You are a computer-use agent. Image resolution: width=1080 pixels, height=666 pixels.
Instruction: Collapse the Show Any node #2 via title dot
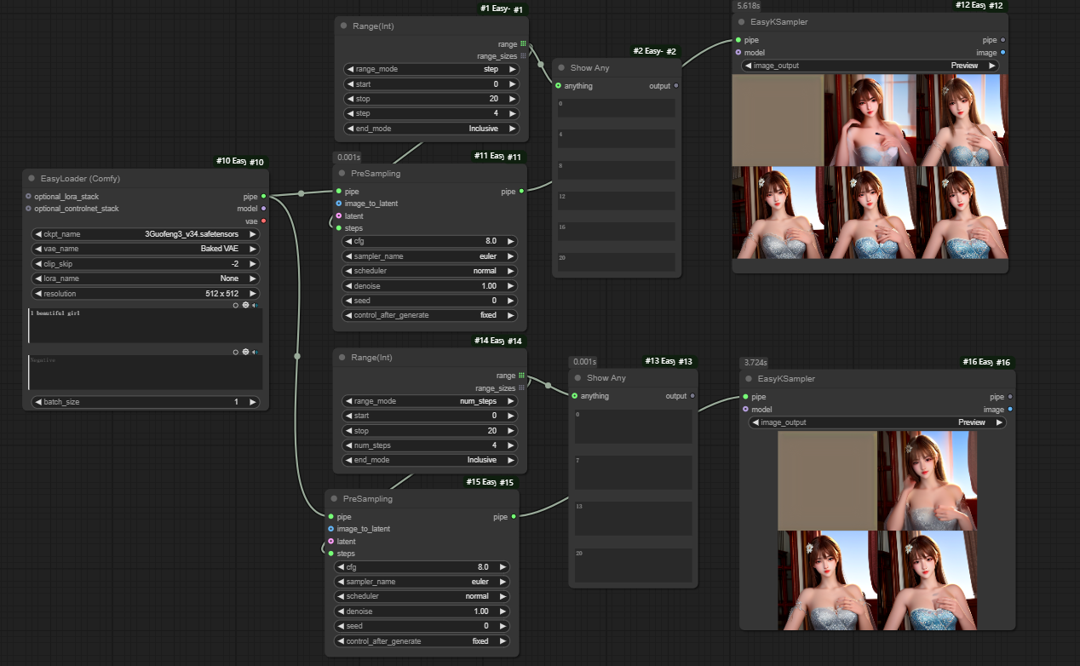[x=563, y=68]
